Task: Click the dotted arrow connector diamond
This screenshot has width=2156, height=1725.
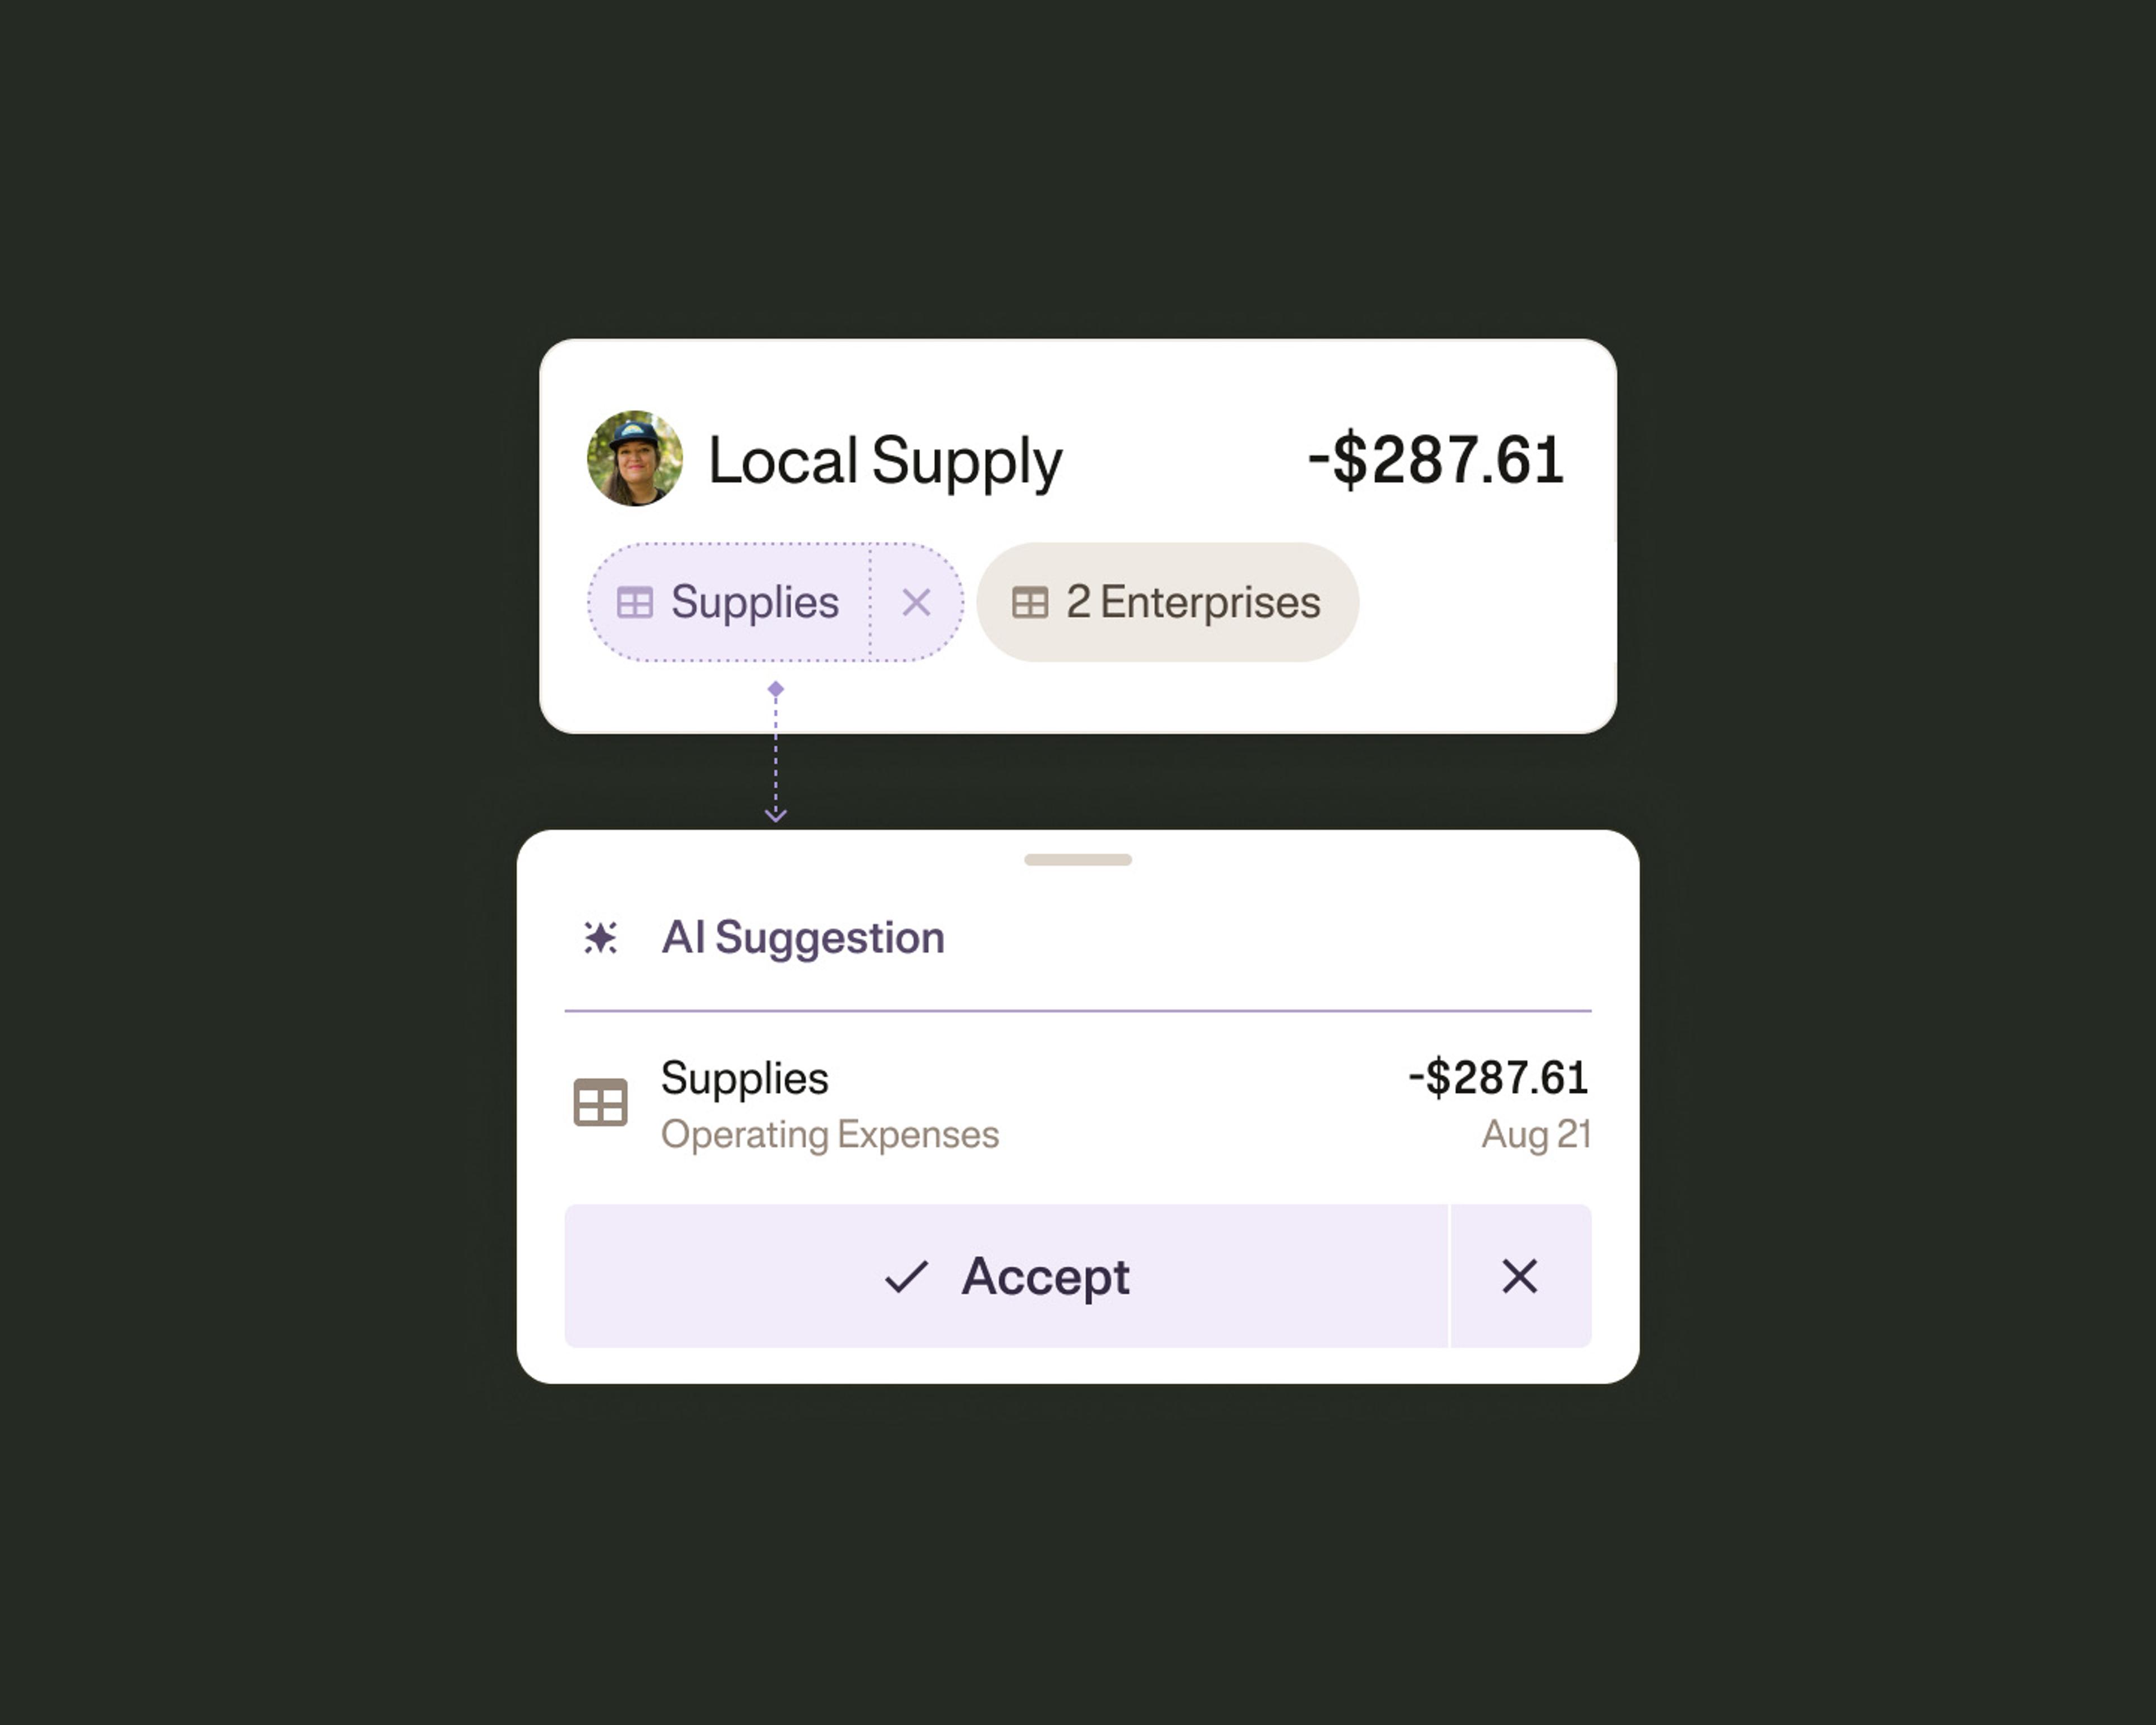Action: [x=775, y=689]
